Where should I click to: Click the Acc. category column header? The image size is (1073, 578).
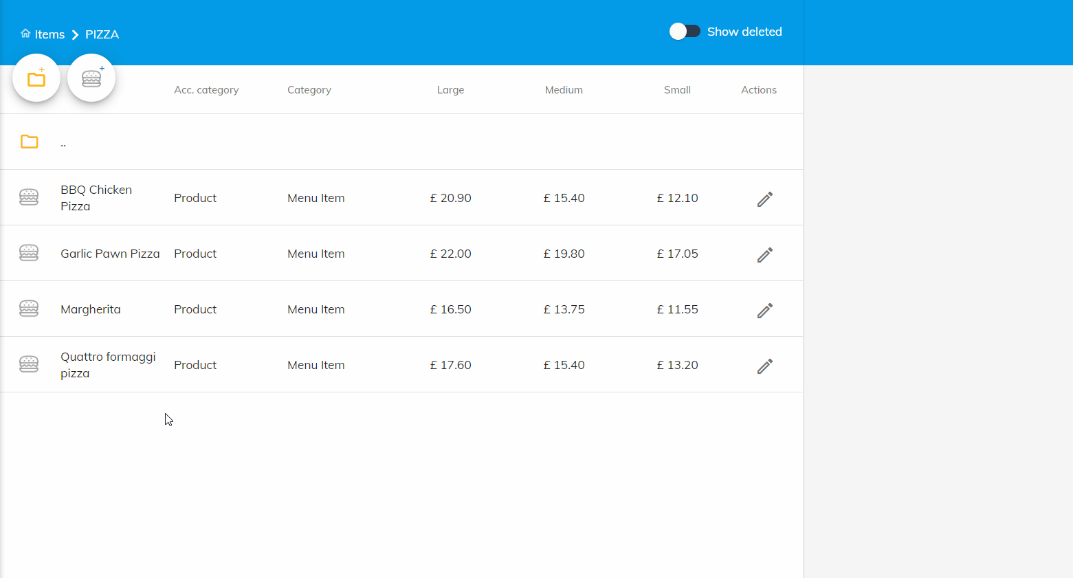tap(206, 90)
